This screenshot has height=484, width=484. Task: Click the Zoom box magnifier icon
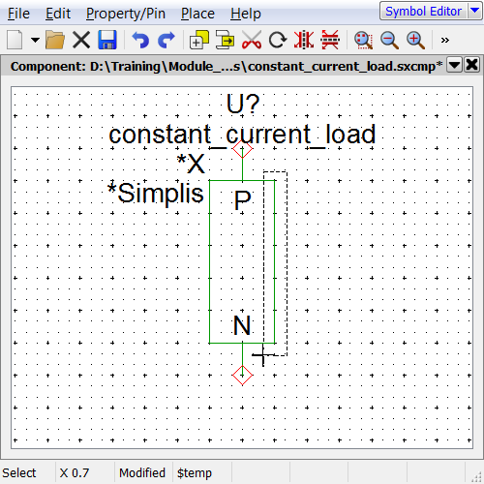pyautogui.click(x=363, y=41)
